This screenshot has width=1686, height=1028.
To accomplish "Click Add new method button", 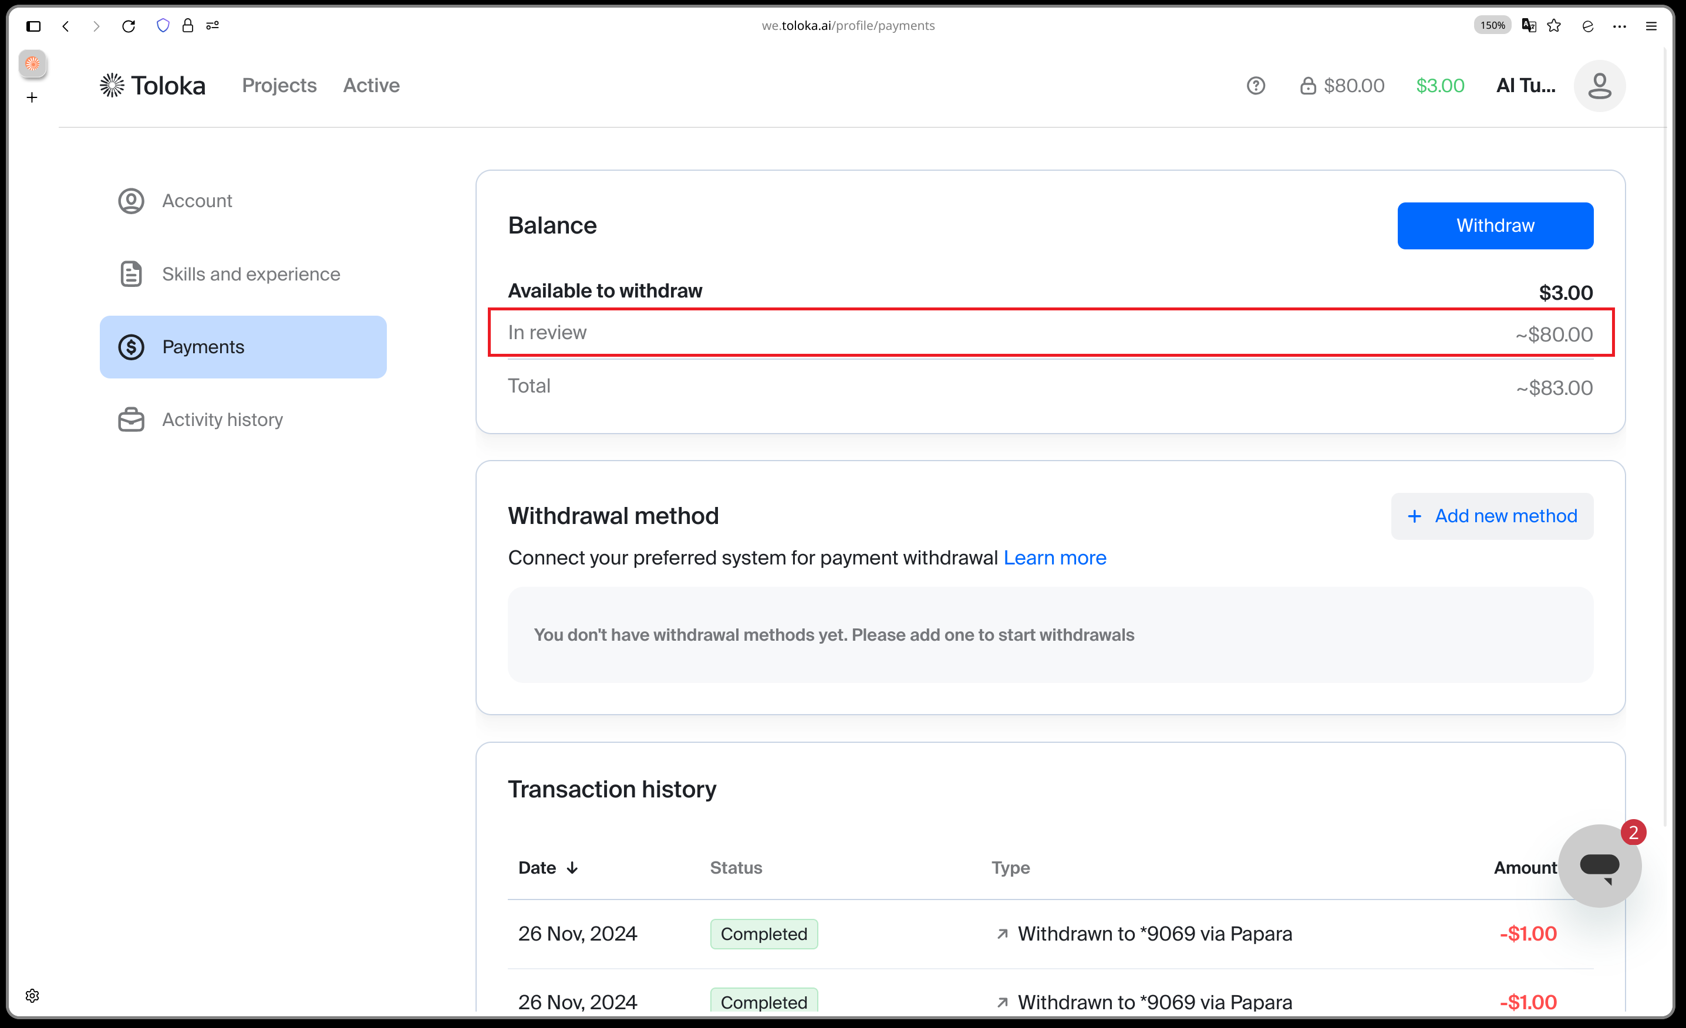I will click(1492, 516).
